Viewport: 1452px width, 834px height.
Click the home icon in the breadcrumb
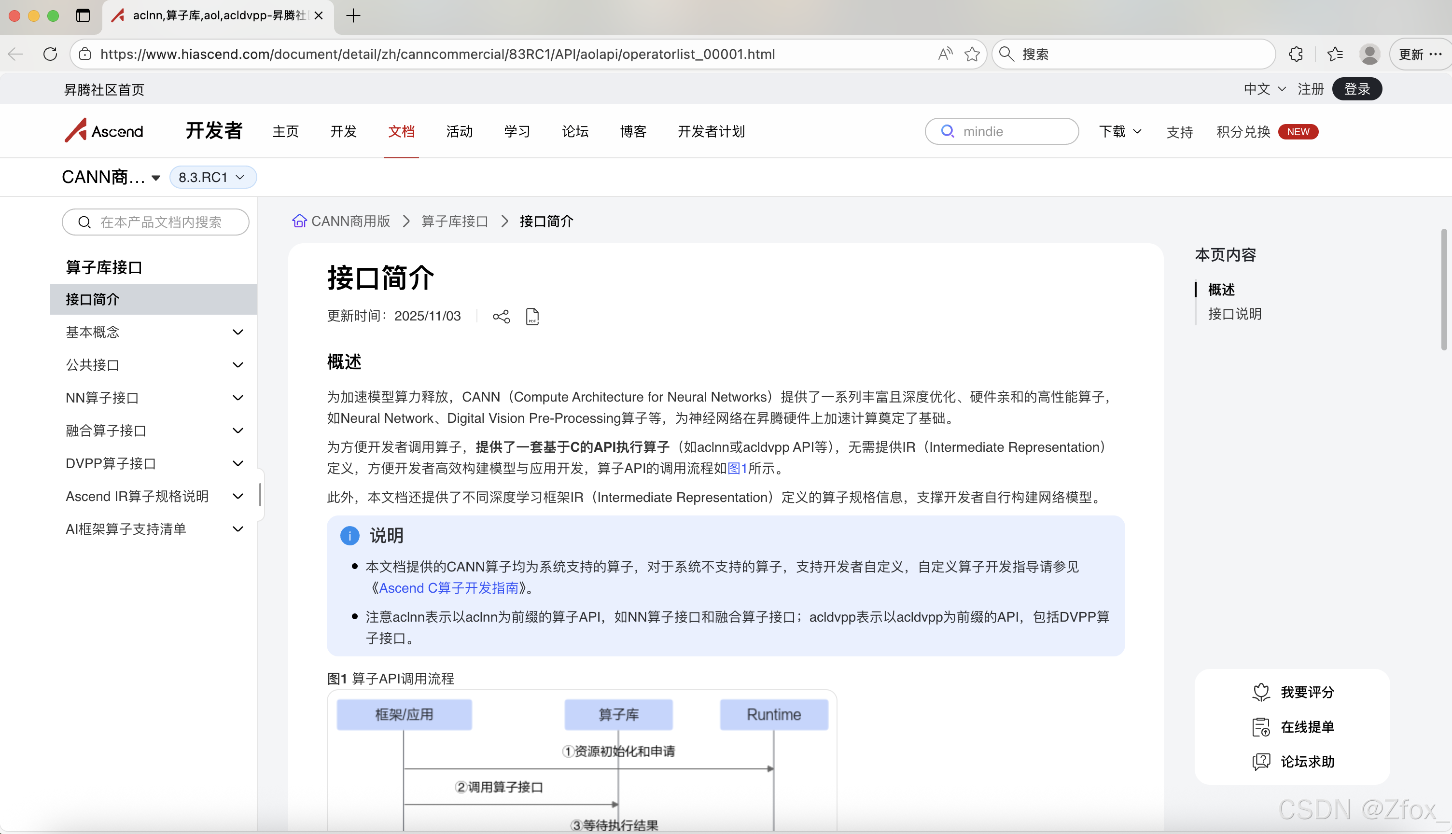[299, 221]
